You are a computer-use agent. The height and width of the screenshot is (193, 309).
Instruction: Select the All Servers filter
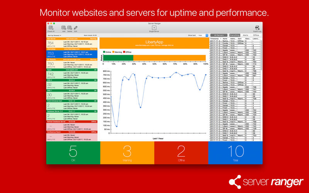tap(219, 35)
